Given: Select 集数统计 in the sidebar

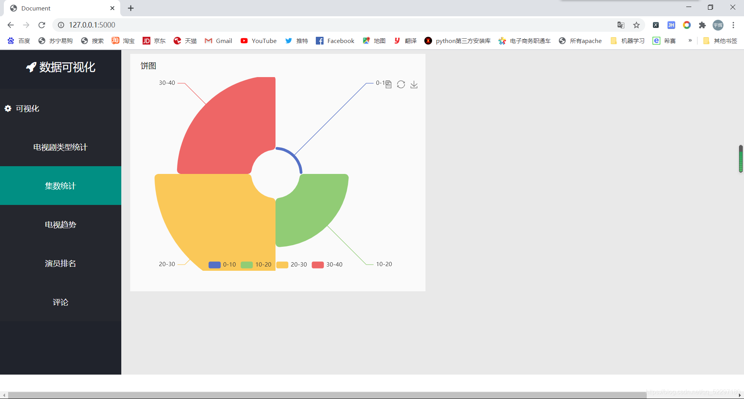Looking at the screenshot, I should click(x=60, y=186).
